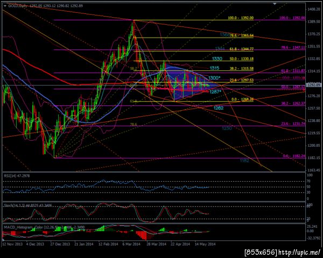323x258 pixels.
Task: Click the 28 Mar 2014 date label
Action: [156, 244]
